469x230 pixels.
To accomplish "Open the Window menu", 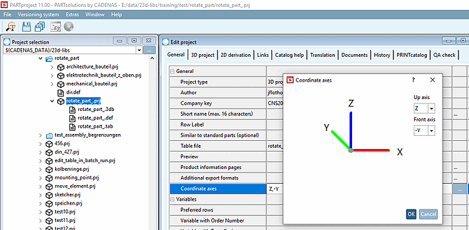I will (x=95, y=14).
